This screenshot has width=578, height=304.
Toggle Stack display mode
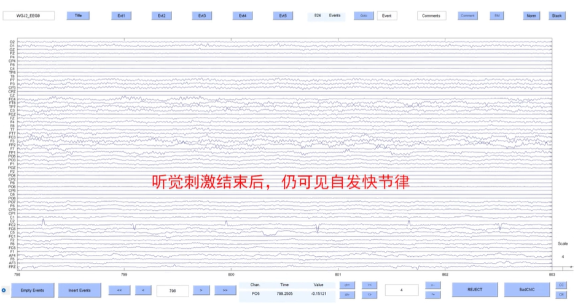557,16
